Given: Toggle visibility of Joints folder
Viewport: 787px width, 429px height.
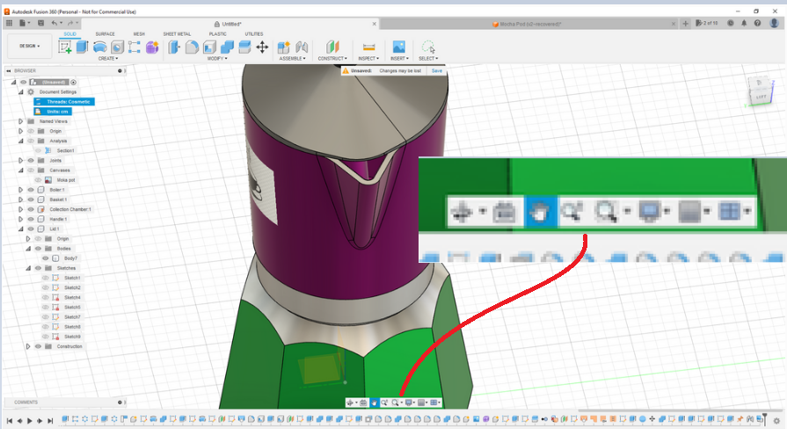Looking at the screenshot, I should point(31,160).
